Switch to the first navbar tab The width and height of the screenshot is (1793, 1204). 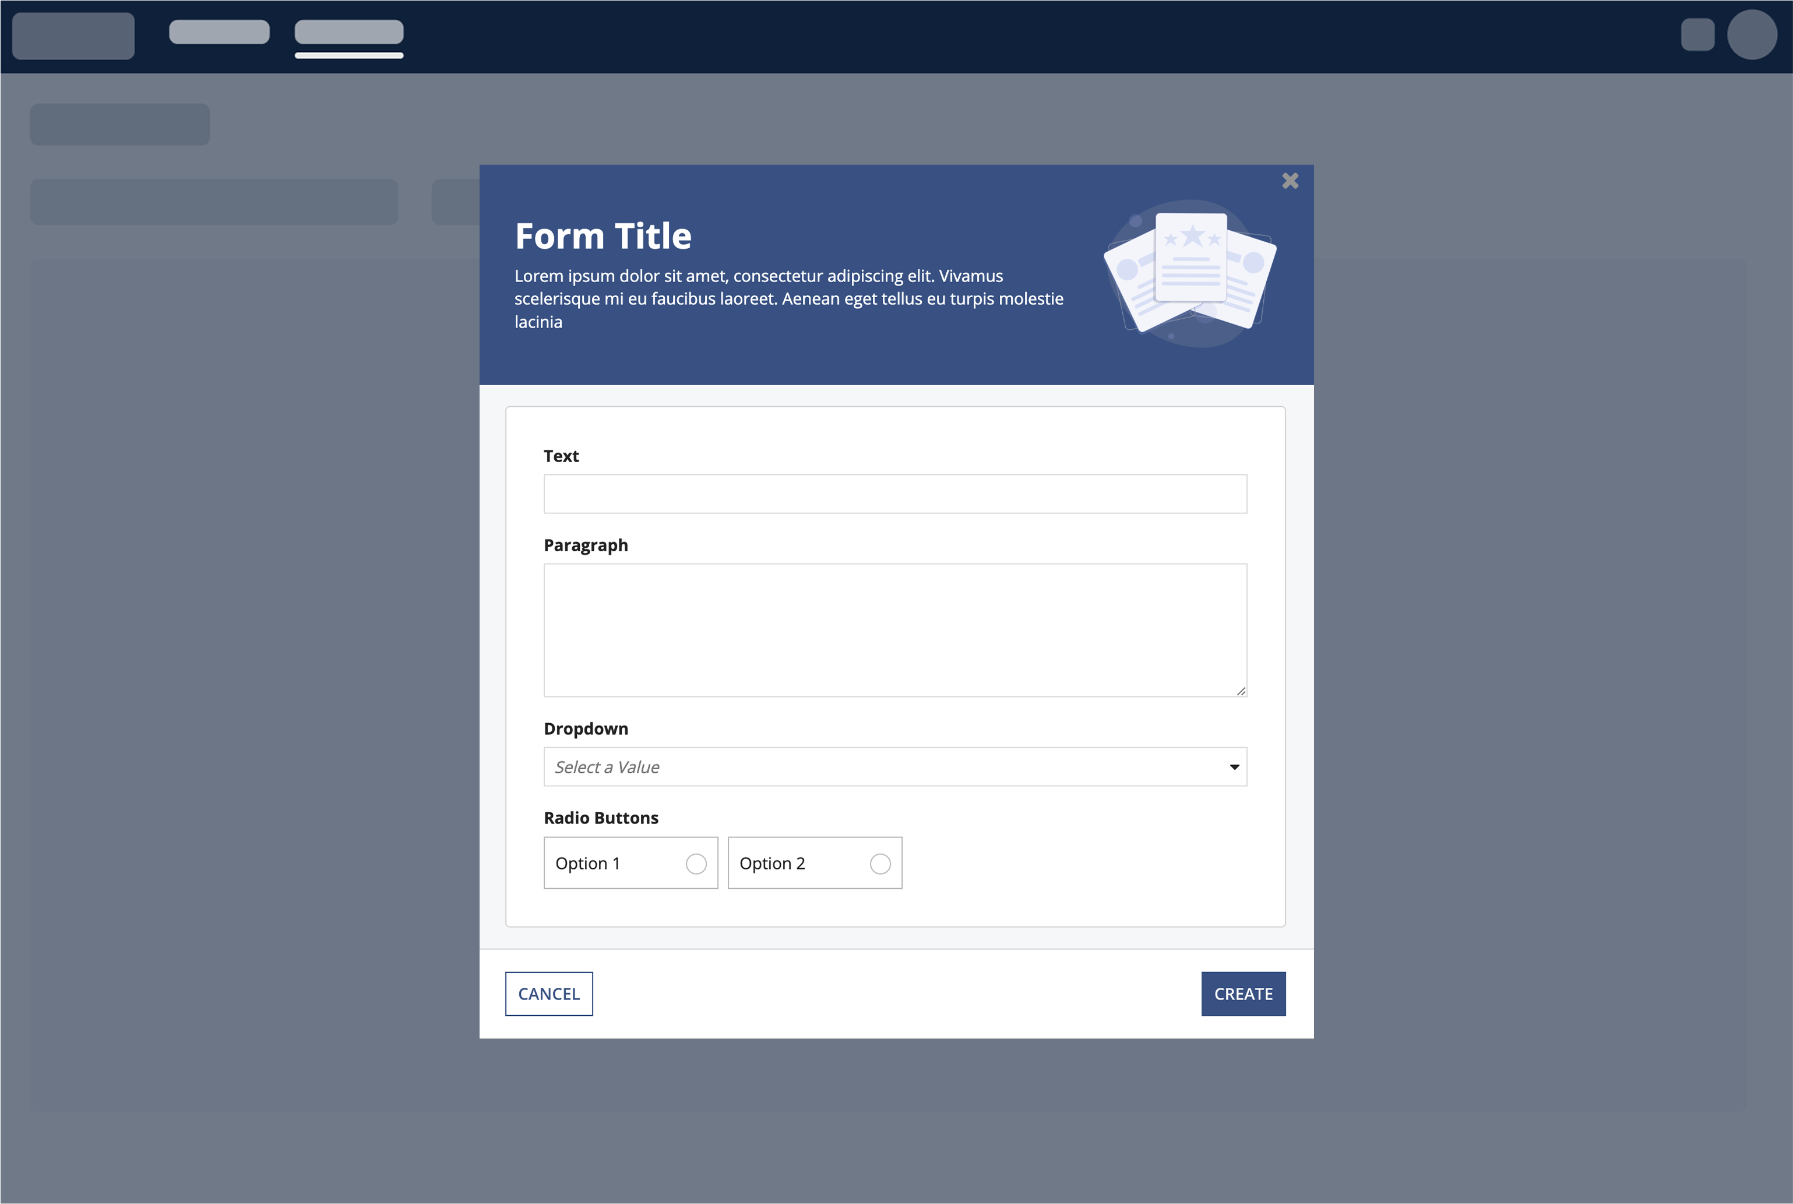pyautogui.click(x=220, y=32)
